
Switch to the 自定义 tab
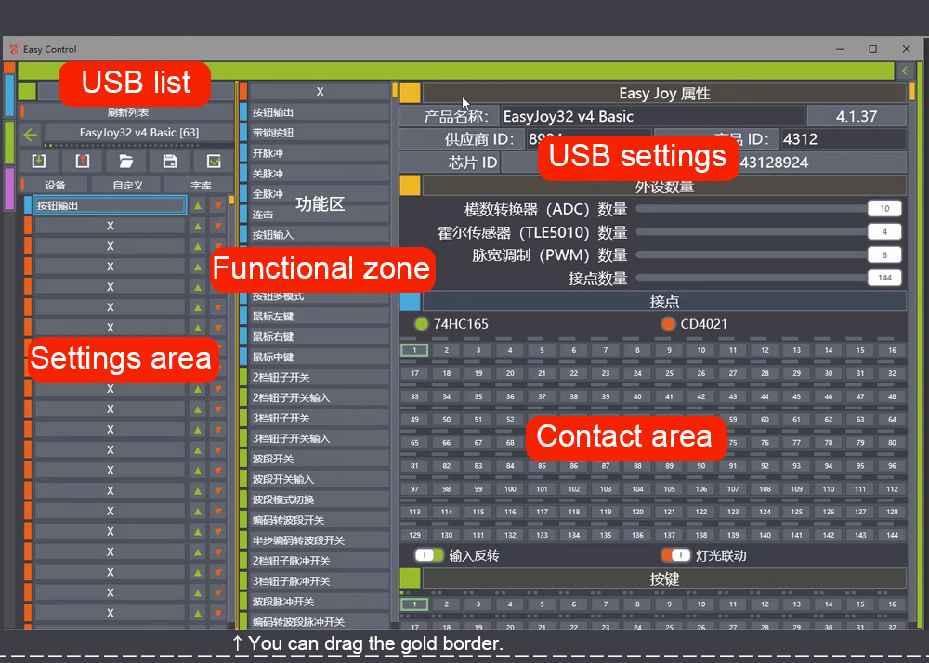127,185
